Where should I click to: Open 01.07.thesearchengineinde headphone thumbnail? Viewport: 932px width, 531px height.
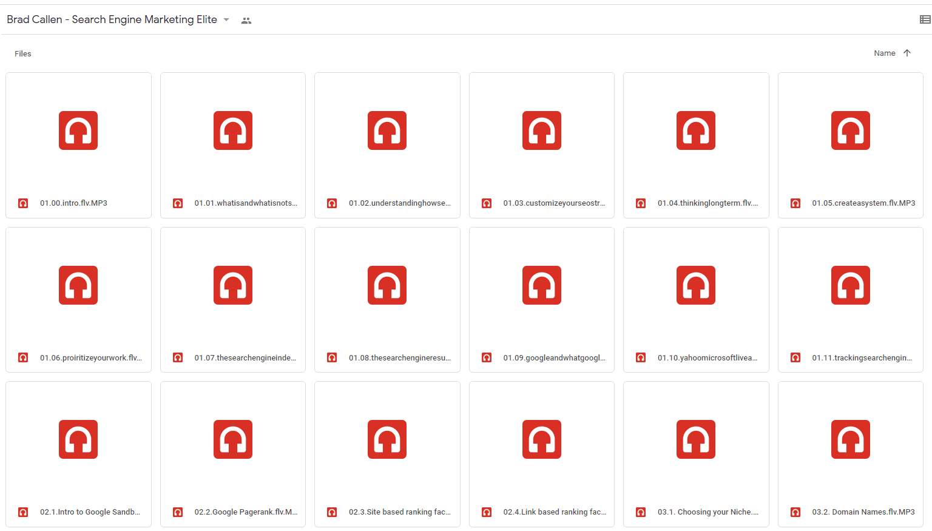pyautogui.click(x=233, y=285)
